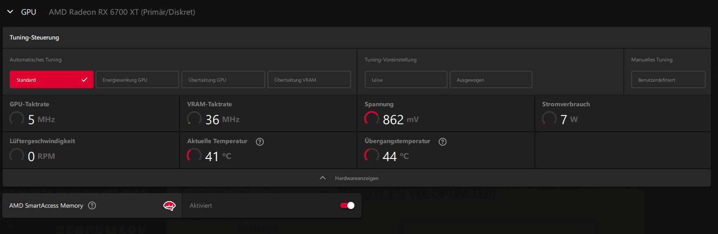Click the 36 MHz VRAM clock value

click(222, 119)
